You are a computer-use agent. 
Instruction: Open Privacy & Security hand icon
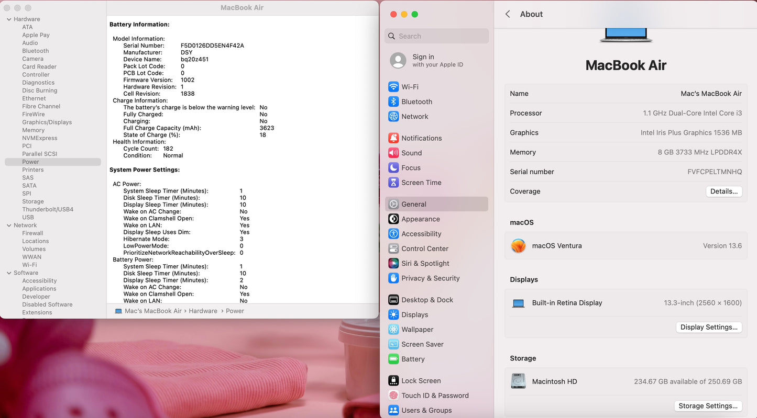click(393, 278)
